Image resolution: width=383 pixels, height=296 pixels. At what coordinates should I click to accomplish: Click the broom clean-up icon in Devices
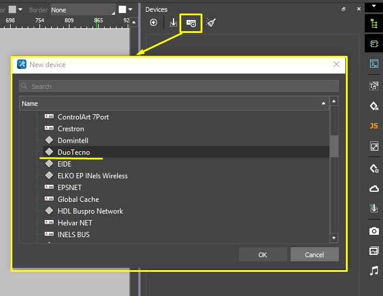211,23
